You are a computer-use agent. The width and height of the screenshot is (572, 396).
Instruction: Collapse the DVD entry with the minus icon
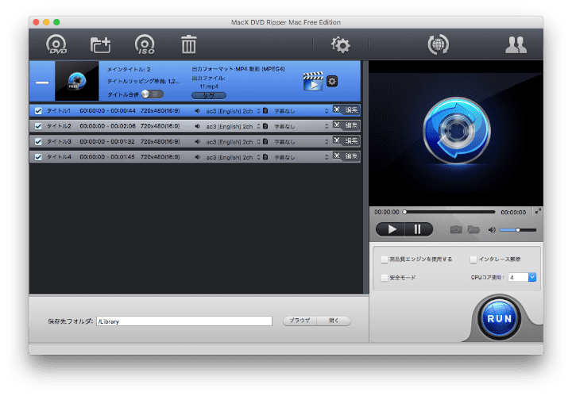tap(42, 83)
